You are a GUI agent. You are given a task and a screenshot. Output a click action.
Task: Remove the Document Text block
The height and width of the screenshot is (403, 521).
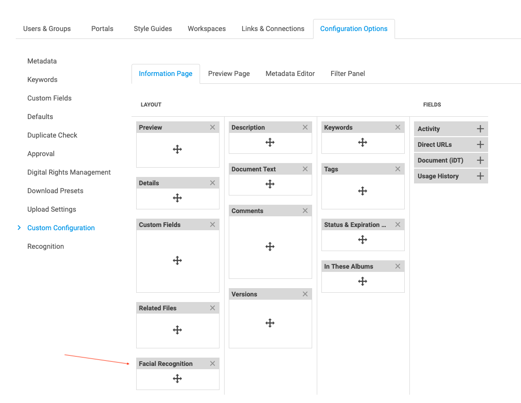(305, 169)
